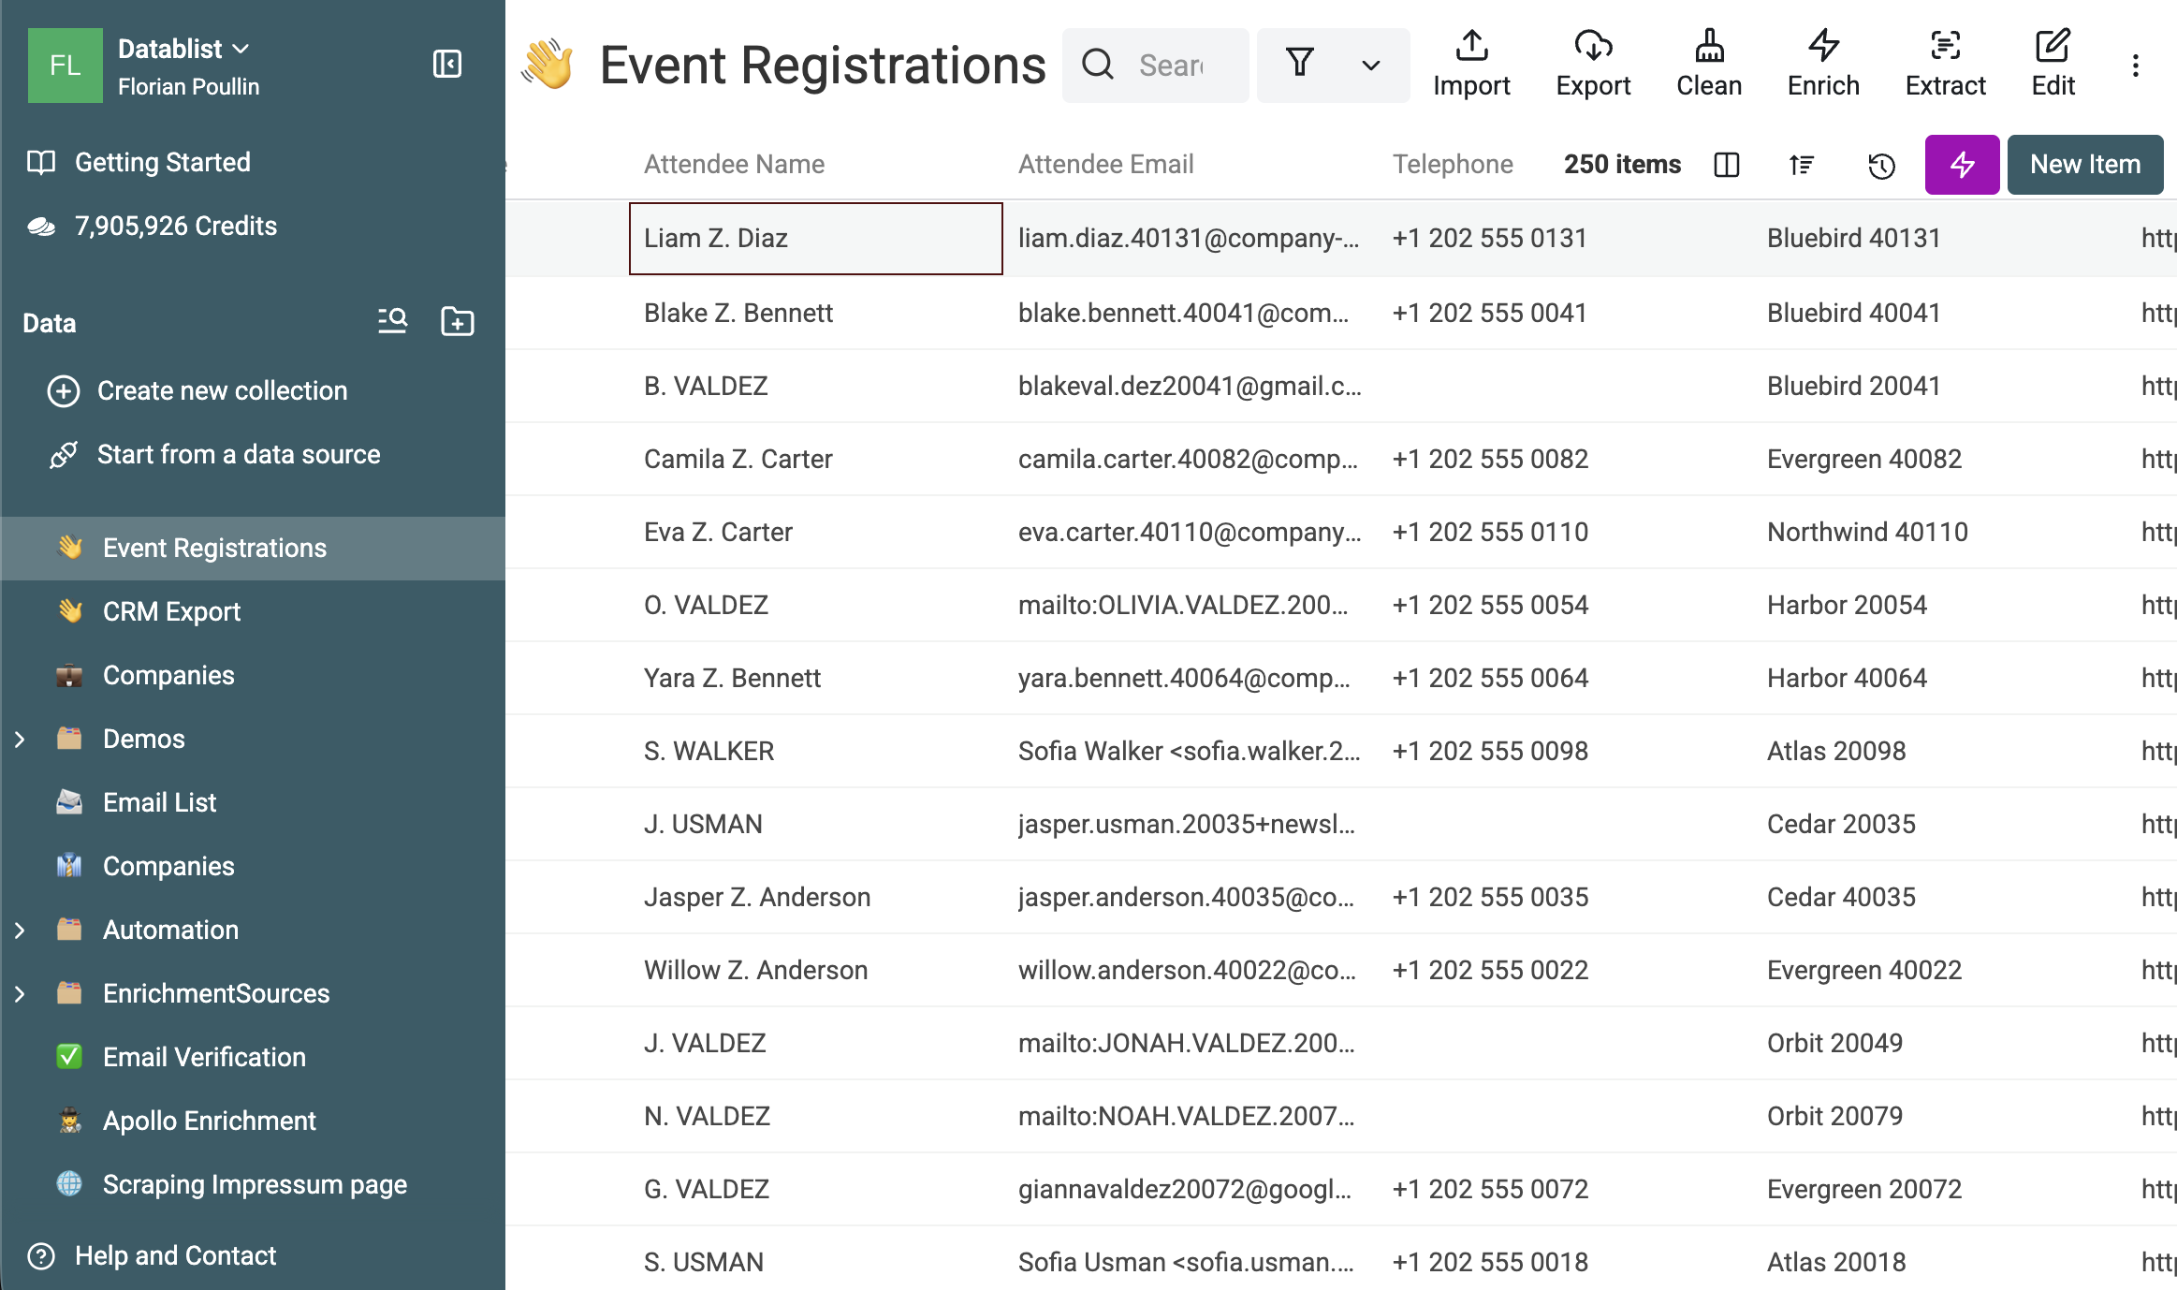Open the Enrich menu

pyautogui.click(x=1823, y=64)
